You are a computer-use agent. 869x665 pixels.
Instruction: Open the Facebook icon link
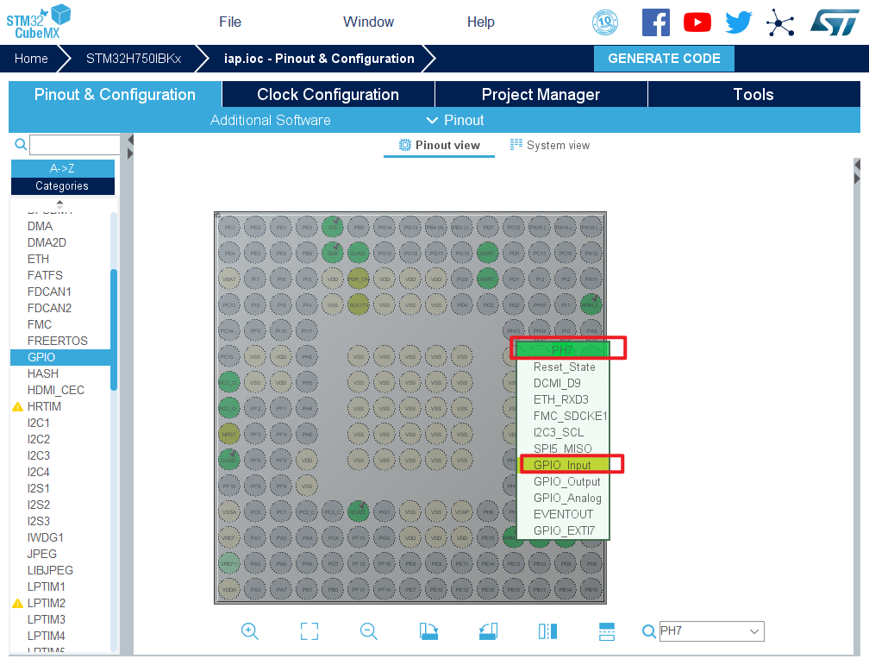[656, 22]
